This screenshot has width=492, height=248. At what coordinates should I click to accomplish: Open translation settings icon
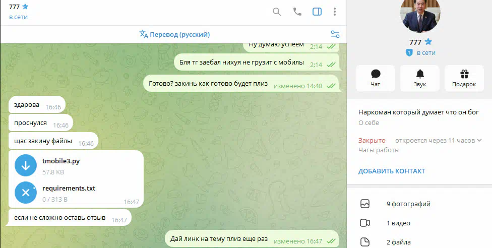(335, 34)
